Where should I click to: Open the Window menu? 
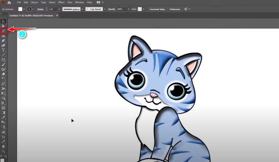(x=80, y=2)
